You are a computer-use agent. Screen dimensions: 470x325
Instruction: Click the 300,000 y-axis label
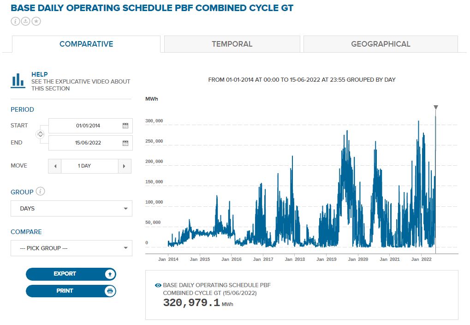click(x=154, y=121)
